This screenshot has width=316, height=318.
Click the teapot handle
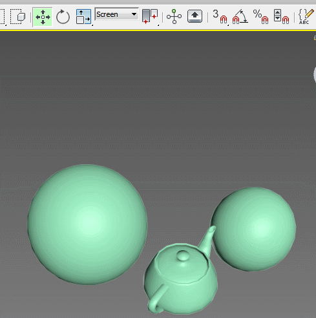(156, 299)
